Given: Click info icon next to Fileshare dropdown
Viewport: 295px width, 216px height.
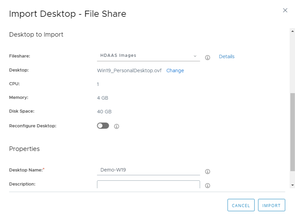Looking at the screenshot, I should tap(207, 58).
